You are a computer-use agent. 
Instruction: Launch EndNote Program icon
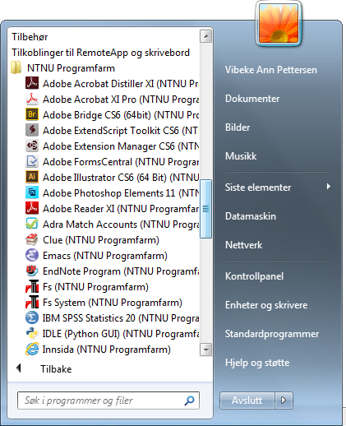[x=32, y=271]
